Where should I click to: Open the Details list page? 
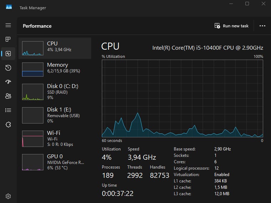pos(8,110)
